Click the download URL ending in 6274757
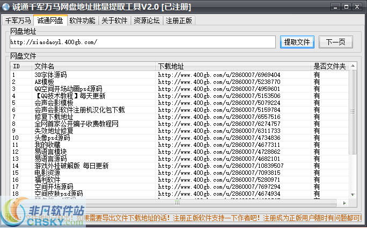Viewport: 367px width, 228px height. pos(219,124)
